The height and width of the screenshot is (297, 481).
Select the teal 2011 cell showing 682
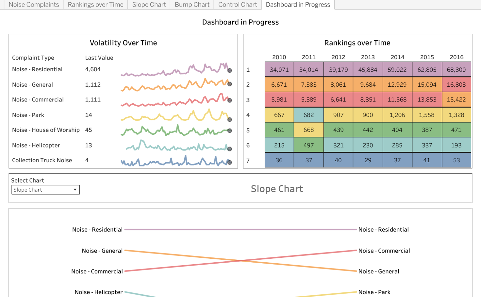point(308,115)
